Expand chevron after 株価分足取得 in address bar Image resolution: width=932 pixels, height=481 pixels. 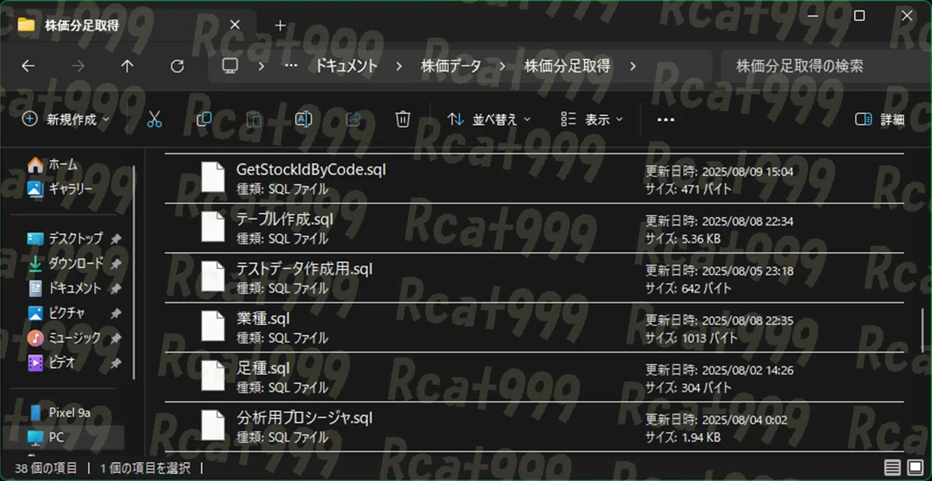[633, 67]
